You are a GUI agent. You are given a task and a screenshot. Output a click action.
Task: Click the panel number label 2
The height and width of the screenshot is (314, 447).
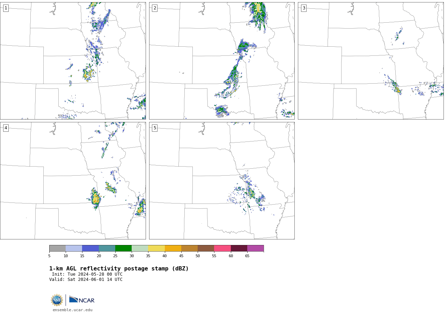pyautogui.click(x=155, y=8)
